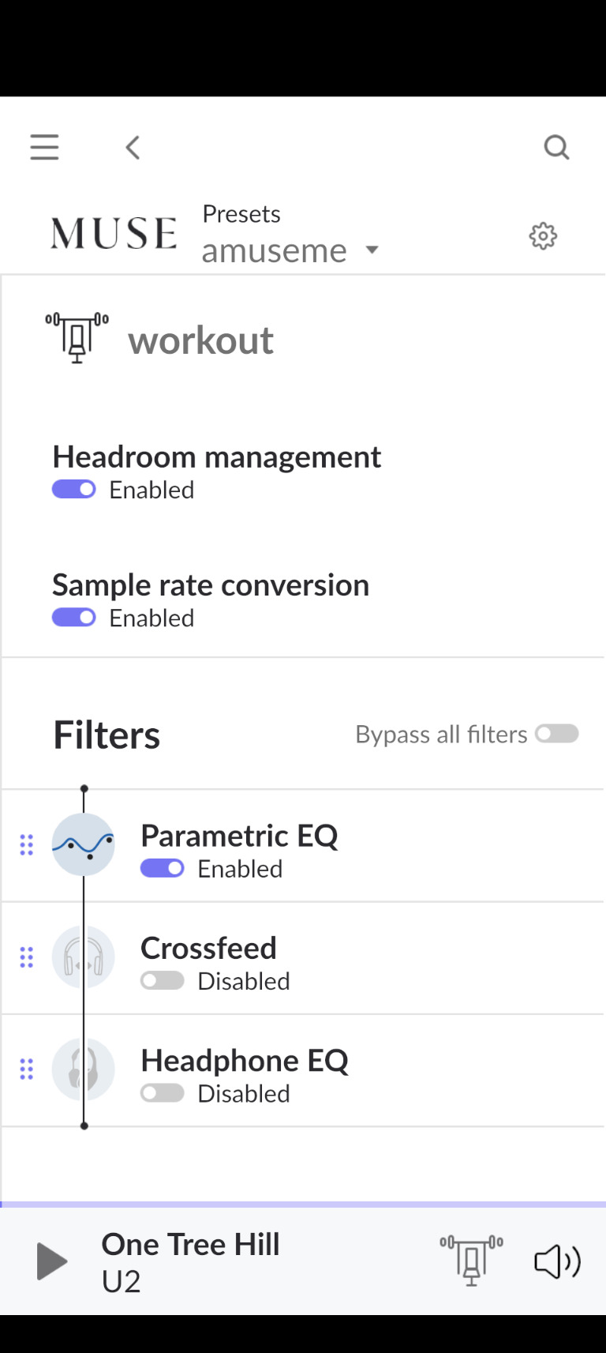Expand the Presets dropdown arrow
The height and width of the screenshot is (1353, 606).
pos(372,250)
